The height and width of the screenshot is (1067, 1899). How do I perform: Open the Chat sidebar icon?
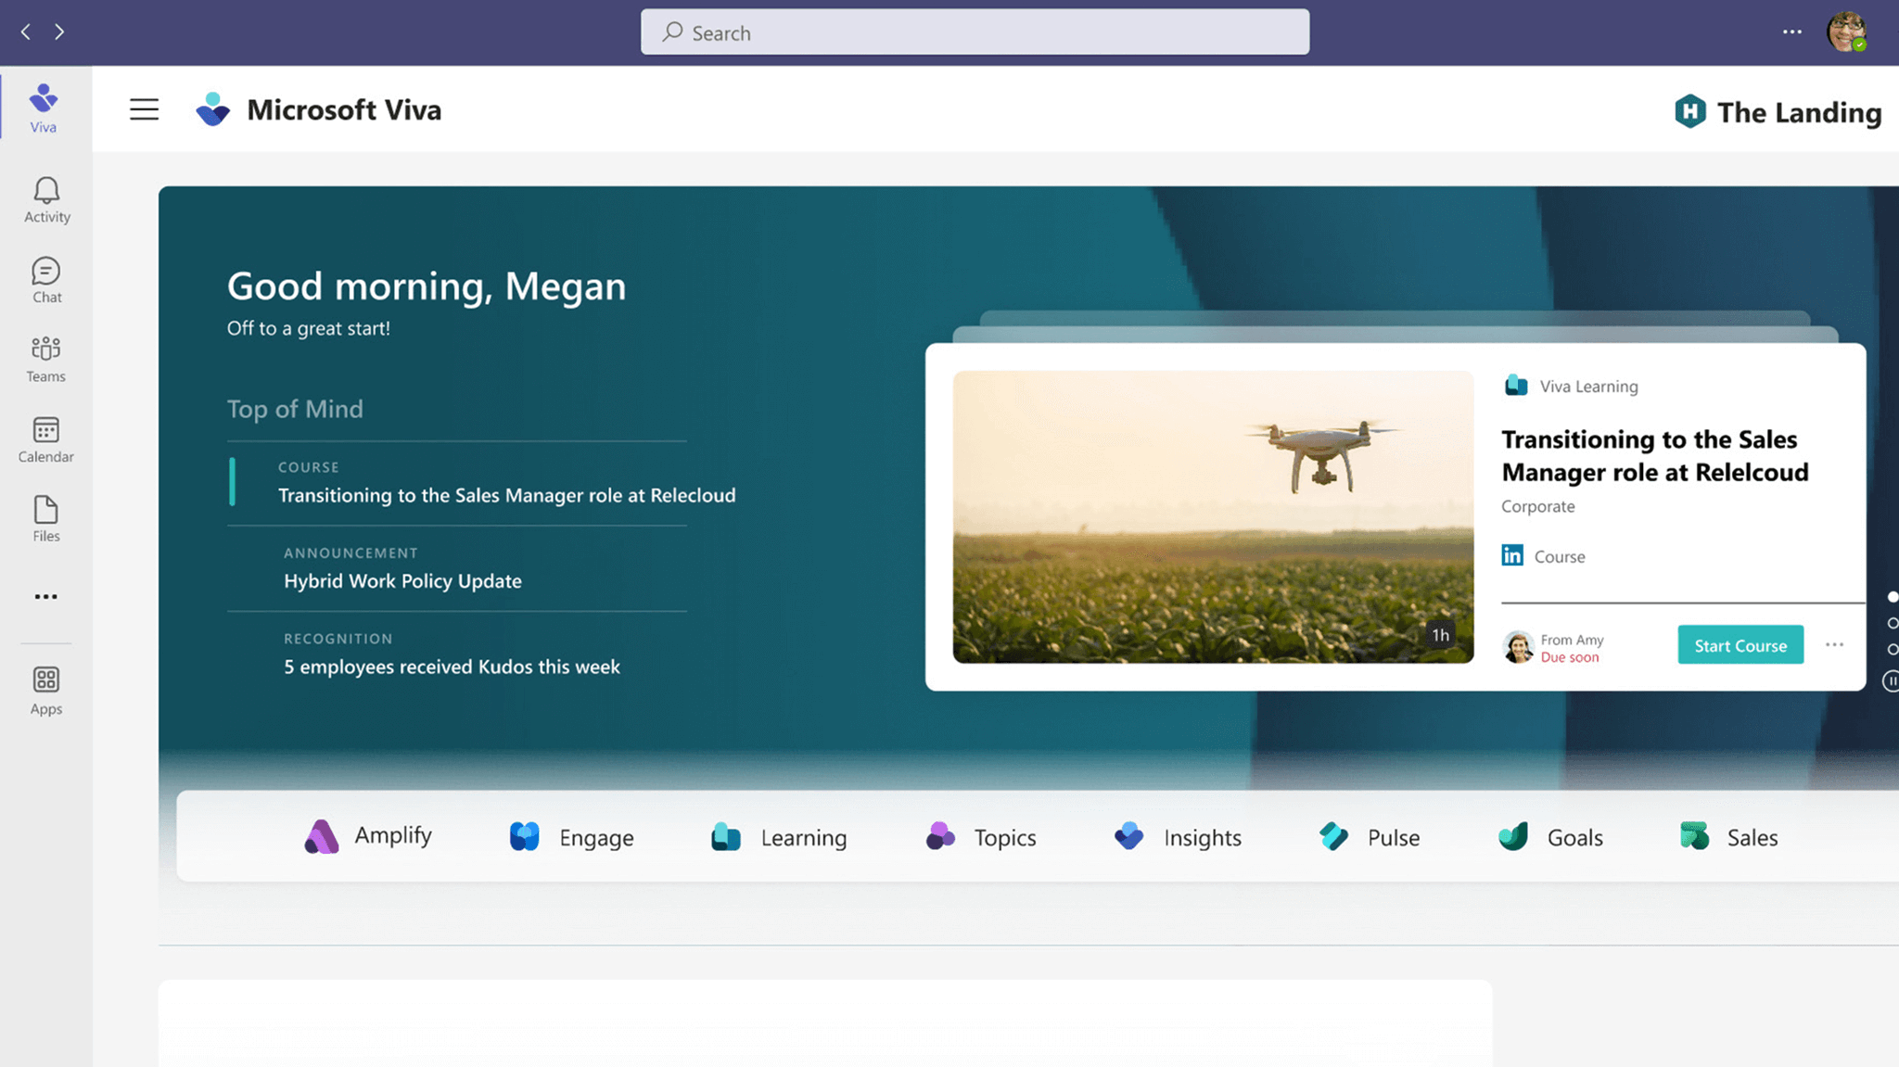pyautogui.click(x=46, y=280)
